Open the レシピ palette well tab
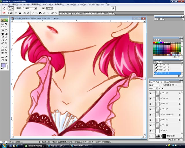 click(x=75, y=14)
